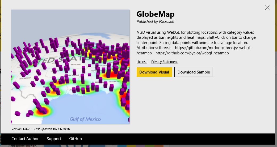Open the License link
The image size is (277, 147).
[x=142, y=62]
